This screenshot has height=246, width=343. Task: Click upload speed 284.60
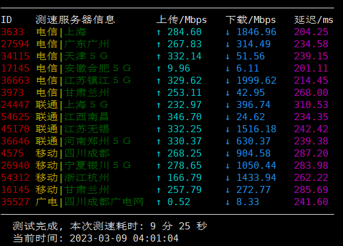click(185, 32)
